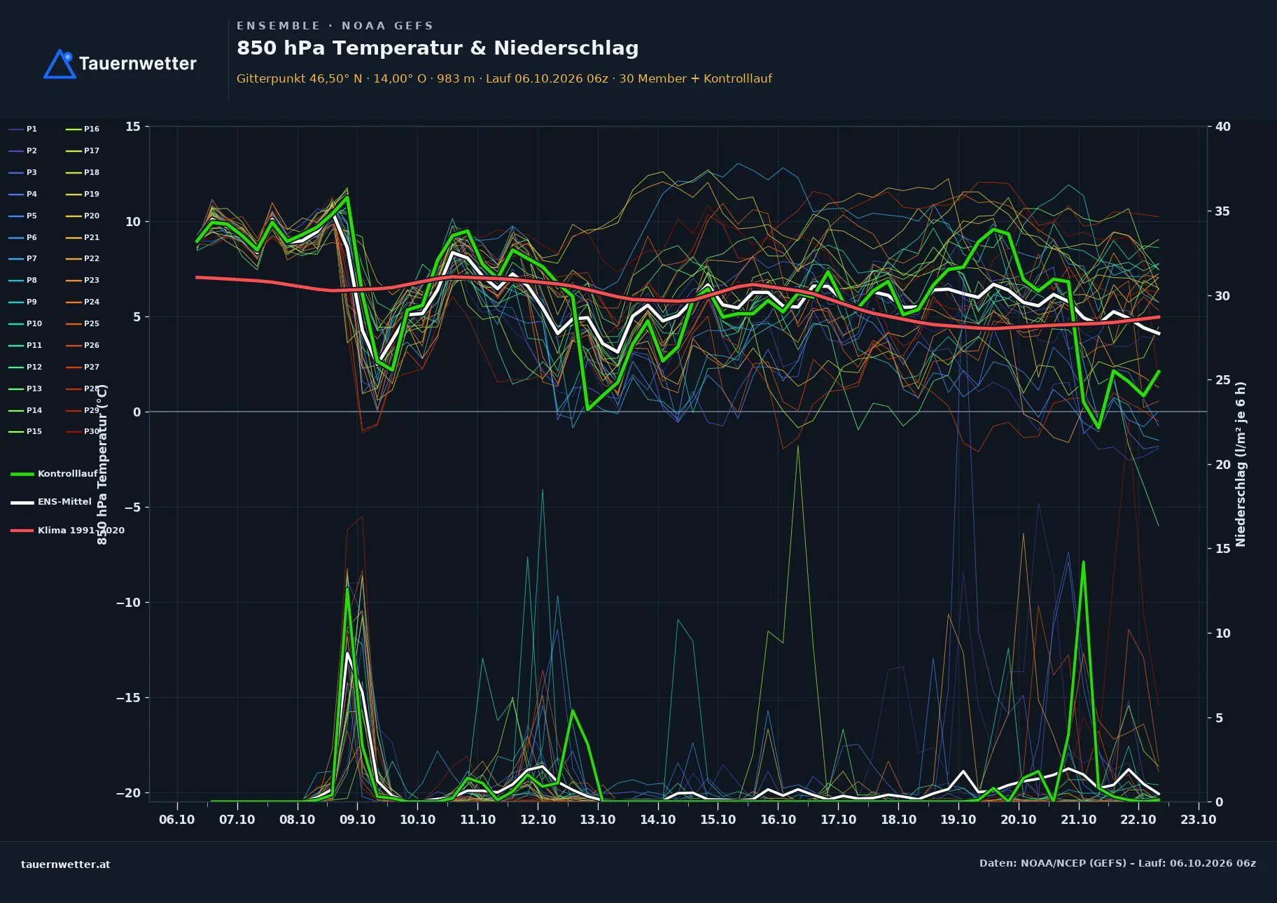
Task: Select the P19 legend entry
Action: [83, 194]
